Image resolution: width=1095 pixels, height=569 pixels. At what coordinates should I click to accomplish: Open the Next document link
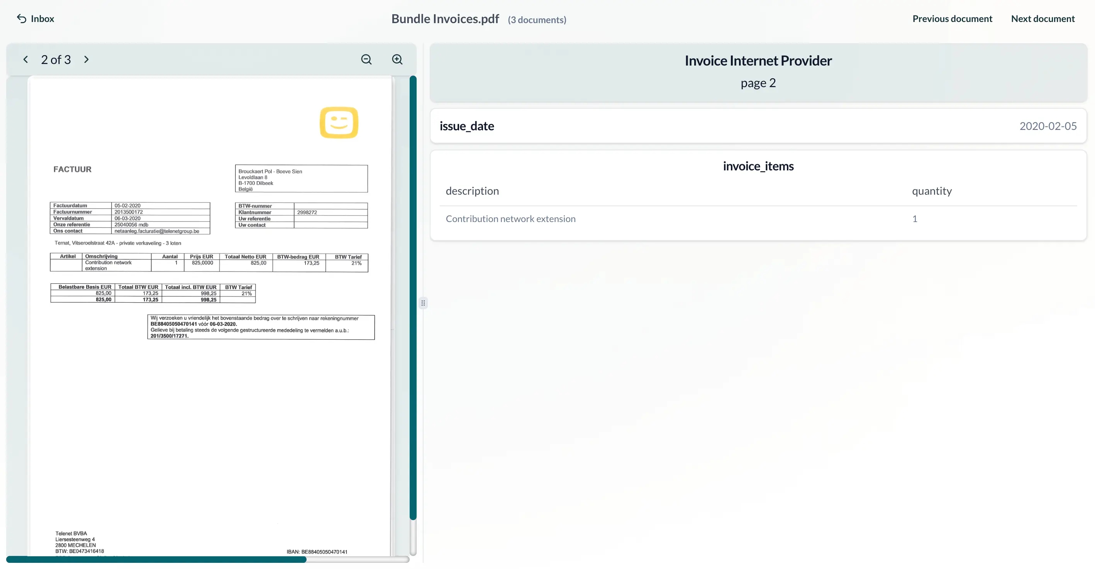[1042, 19]
